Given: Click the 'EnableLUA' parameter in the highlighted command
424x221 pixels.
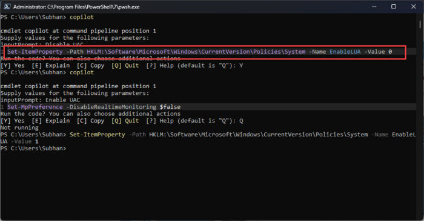Looking at the screenshot, I should click(x=345, y=51).
